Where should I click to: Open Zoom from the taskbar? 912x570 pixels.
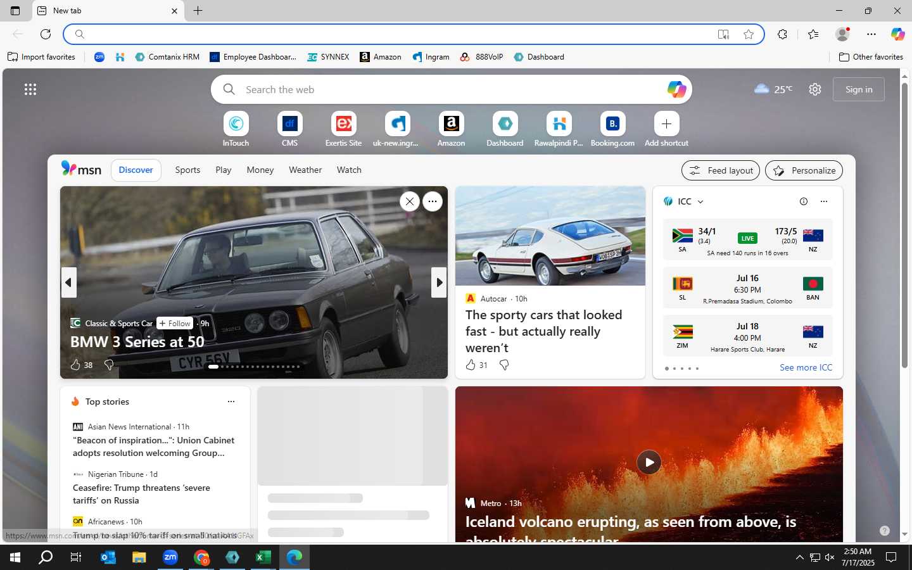[170, 557]
